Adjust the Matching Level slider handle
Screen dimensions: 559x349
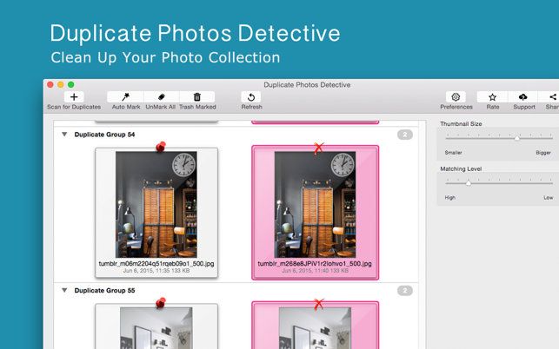469,182
